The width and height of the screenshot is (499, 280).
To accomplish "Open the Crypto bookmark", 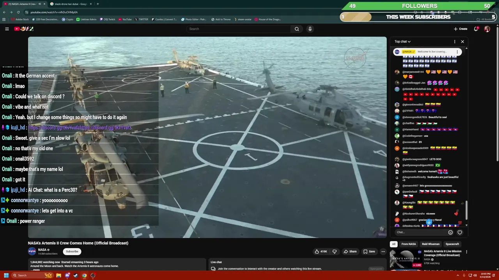I will (67, 19).
